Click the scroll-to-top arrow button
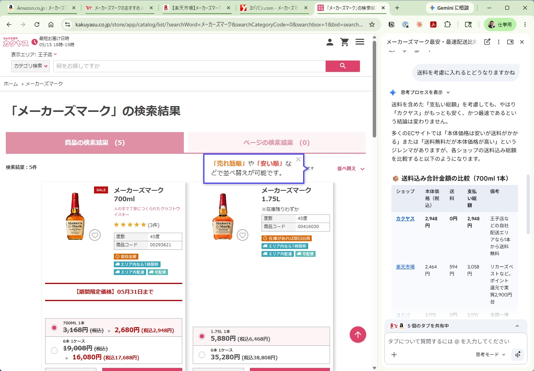 point(358,334)
